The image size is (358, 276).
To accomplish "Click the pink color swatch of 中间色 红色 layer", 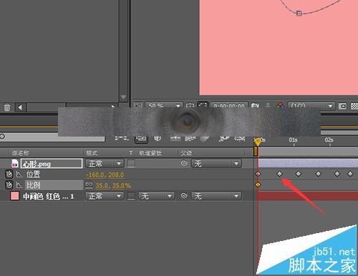I will [x=14, y=196].
